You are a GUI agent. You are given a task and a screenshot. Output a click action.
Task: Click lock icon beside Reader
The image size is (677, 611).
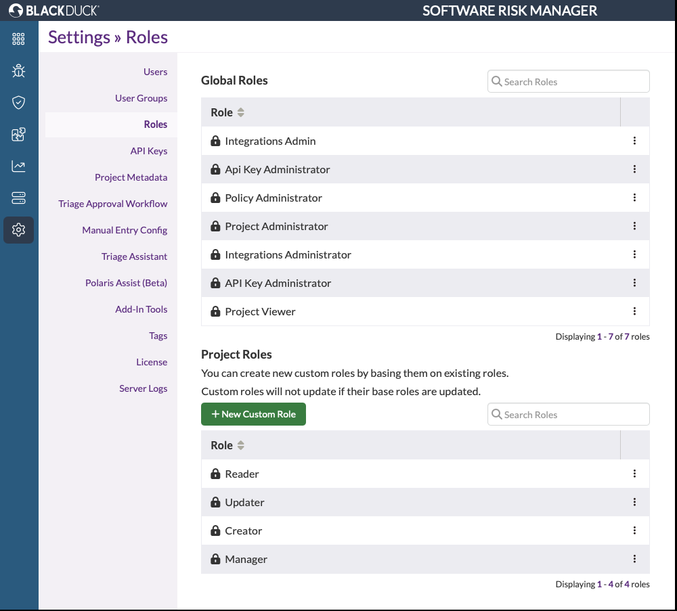point(215,474)
